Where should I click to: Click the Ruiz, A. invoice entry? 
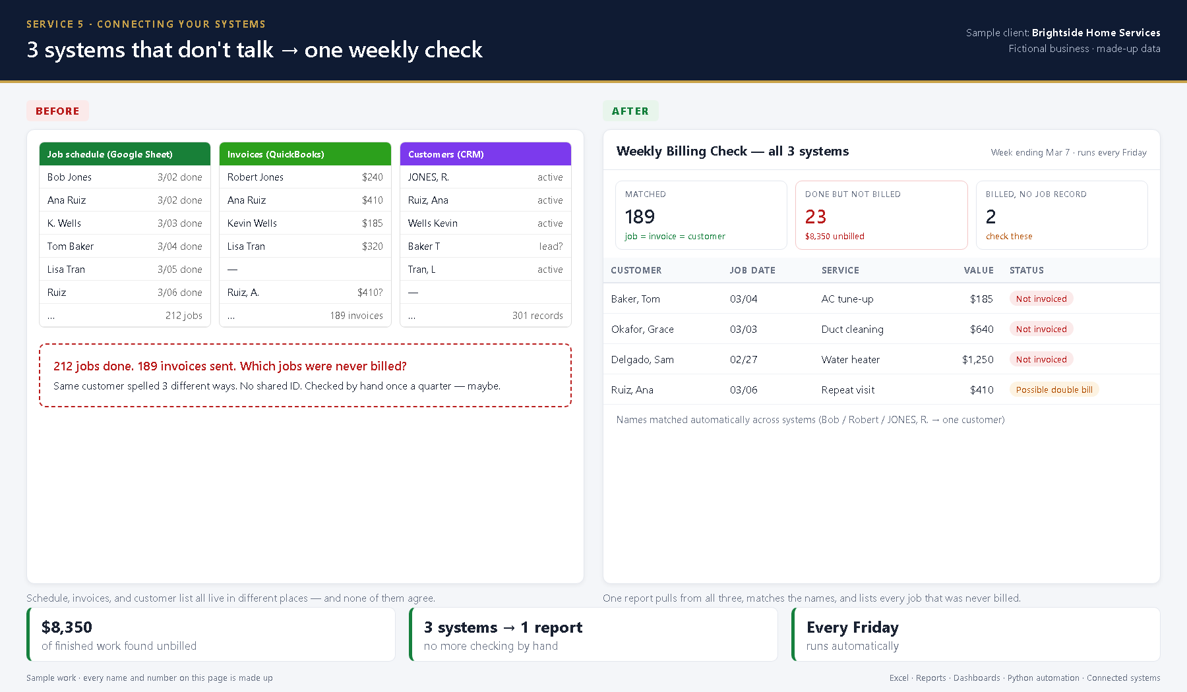click(243, 293)
